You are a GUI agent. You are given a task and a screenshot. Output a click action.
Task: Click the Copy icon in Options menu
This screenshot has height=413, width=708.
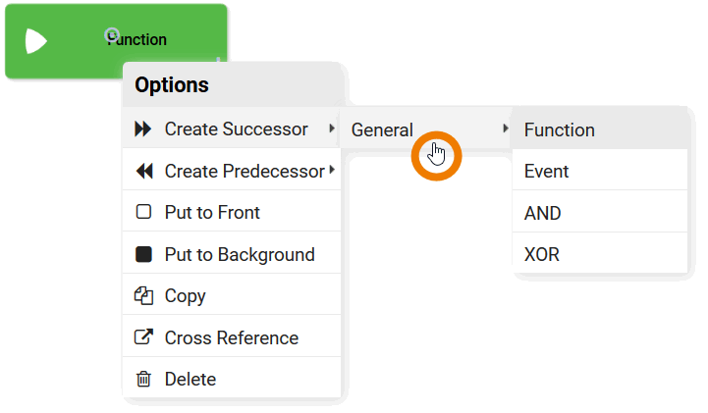[143, 296]
